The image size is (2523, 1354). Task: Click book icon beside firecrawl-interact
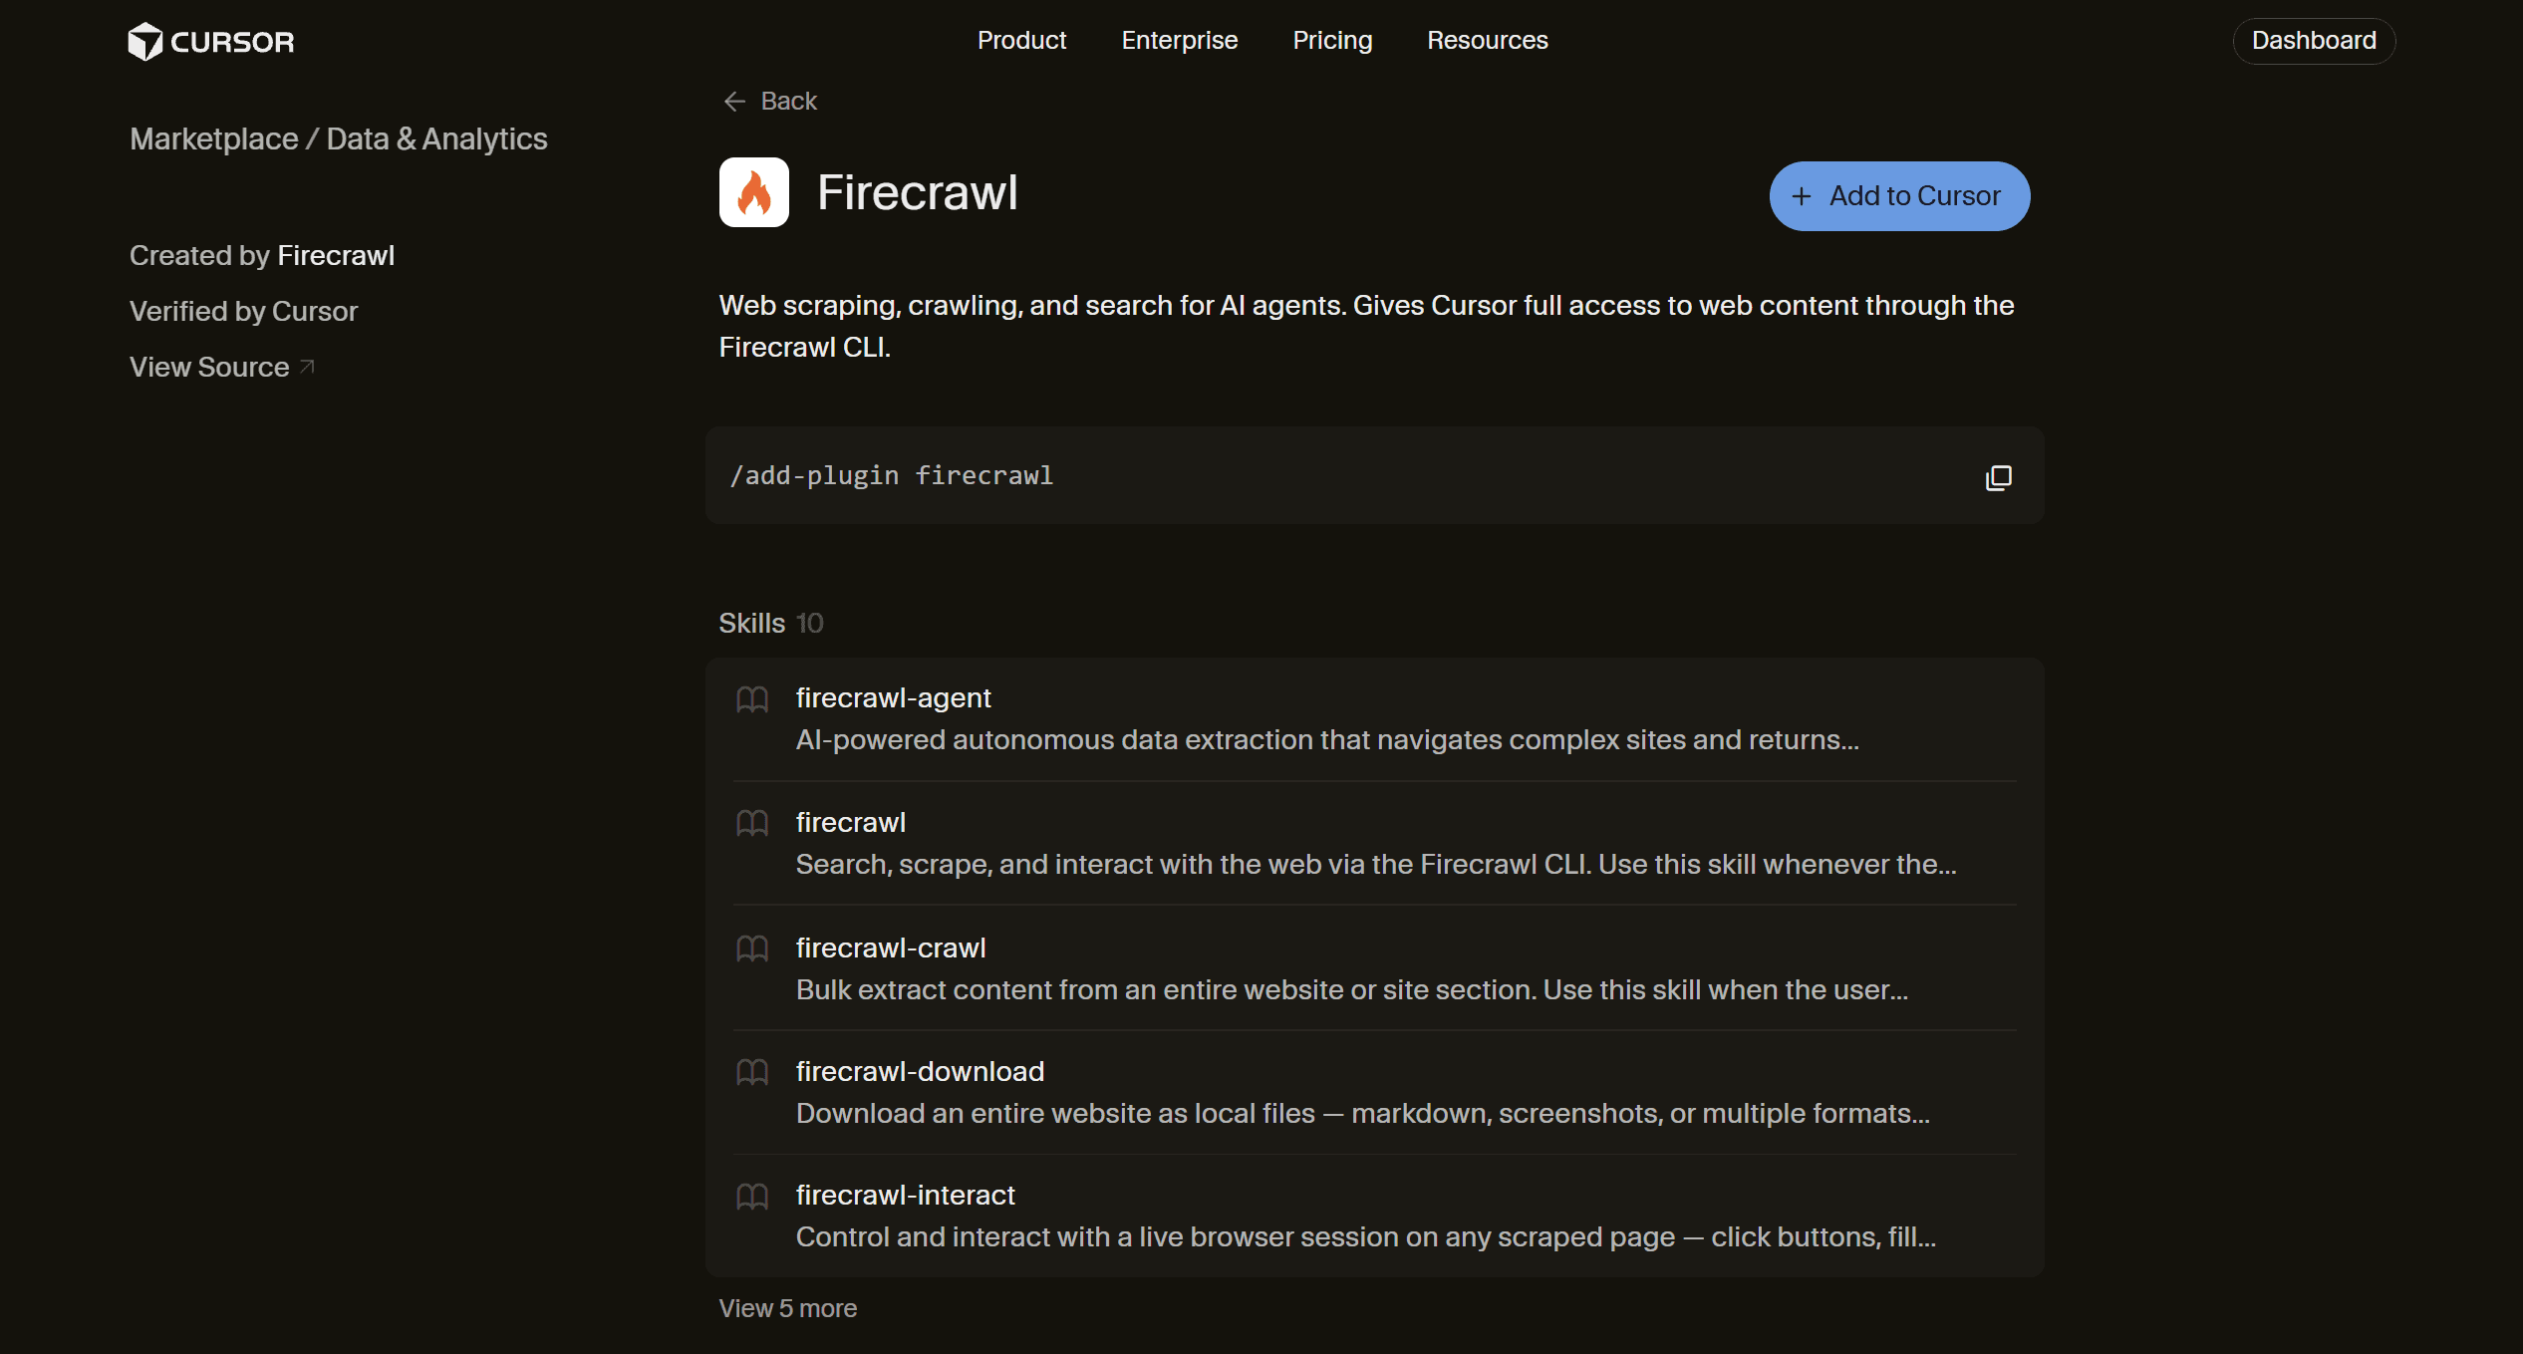point(752,1196)
